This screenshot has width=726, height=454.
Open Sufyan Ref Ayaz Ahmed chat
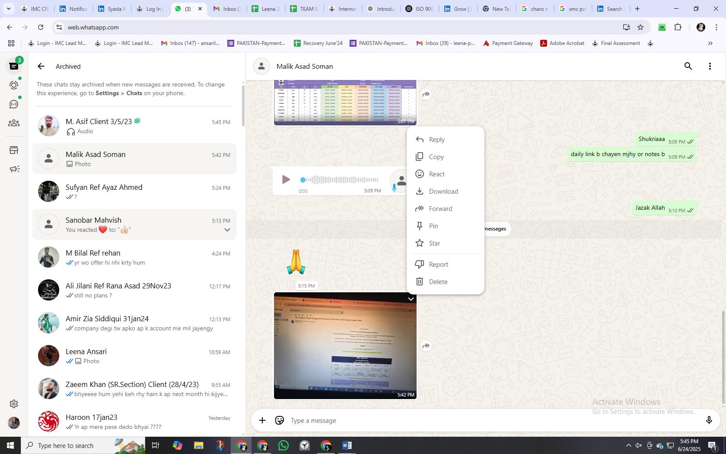click(x=134, y=192)
